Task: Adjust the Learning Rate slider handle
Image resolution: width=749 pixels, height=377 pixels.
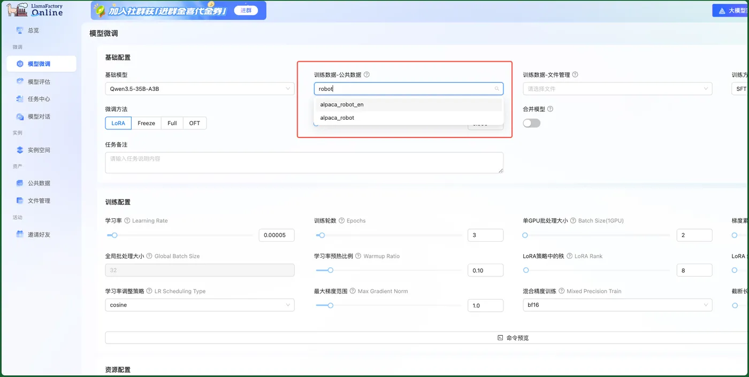Action: tap(114, 235)
